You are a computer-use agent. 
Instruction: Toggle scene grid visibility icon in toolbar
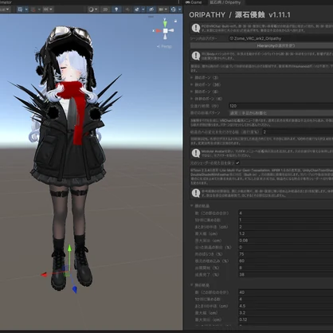click(x=20, y=10)
